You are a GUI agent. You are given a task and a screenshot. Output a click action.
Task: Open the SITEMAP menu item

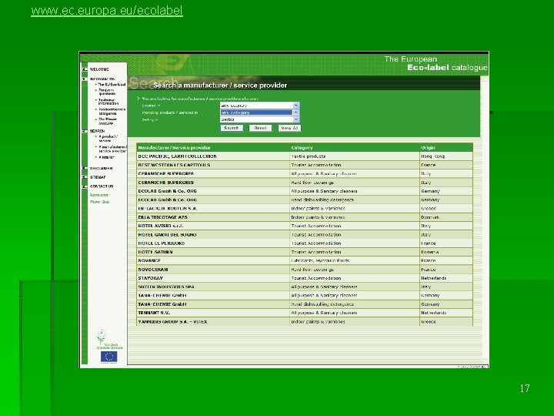[x=98, y=177]
